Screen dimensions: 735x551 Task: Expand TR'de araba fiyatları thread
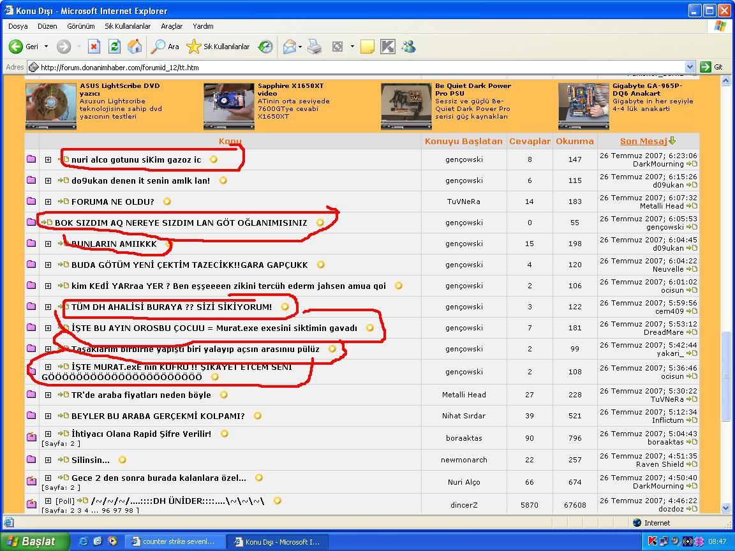tap(48, 395)
